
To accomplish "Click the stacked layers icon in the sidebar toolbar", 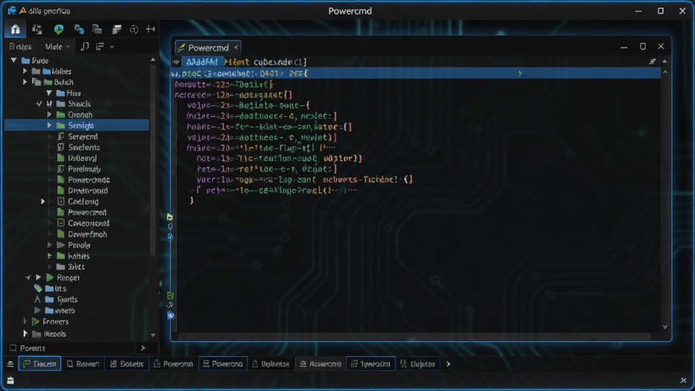I will [117, 30].
